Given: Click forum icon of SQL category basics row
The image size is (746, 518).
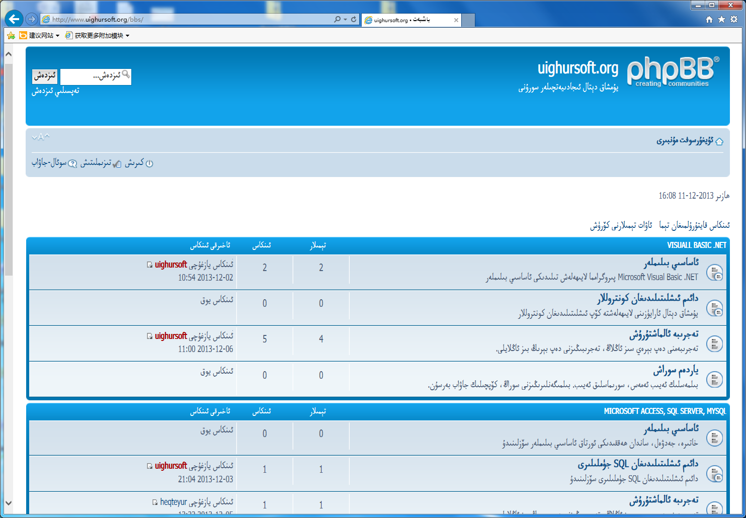Looking at the screenshot, I should coord(714,438).
